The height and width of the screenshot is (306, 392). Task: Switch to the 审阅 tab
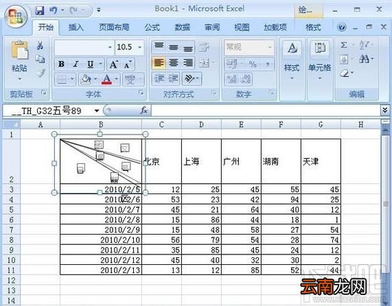click(212, 27)
